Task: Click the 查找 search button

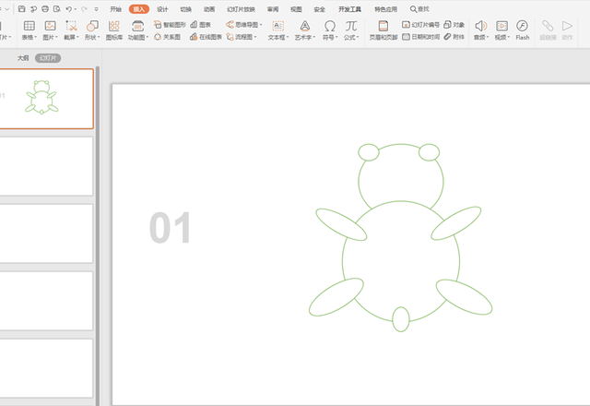Action: point(419,8)
